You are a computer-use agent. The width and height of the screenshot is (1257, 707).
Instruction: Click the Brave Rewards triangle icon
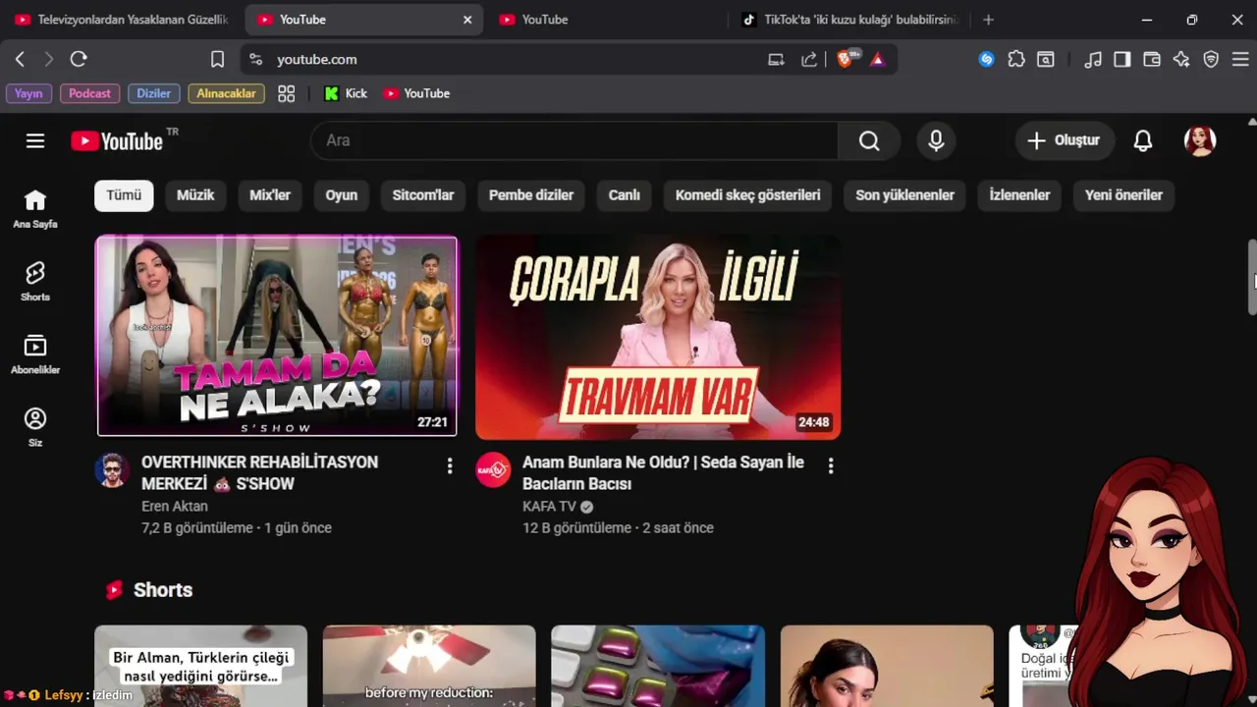(877, 59)
